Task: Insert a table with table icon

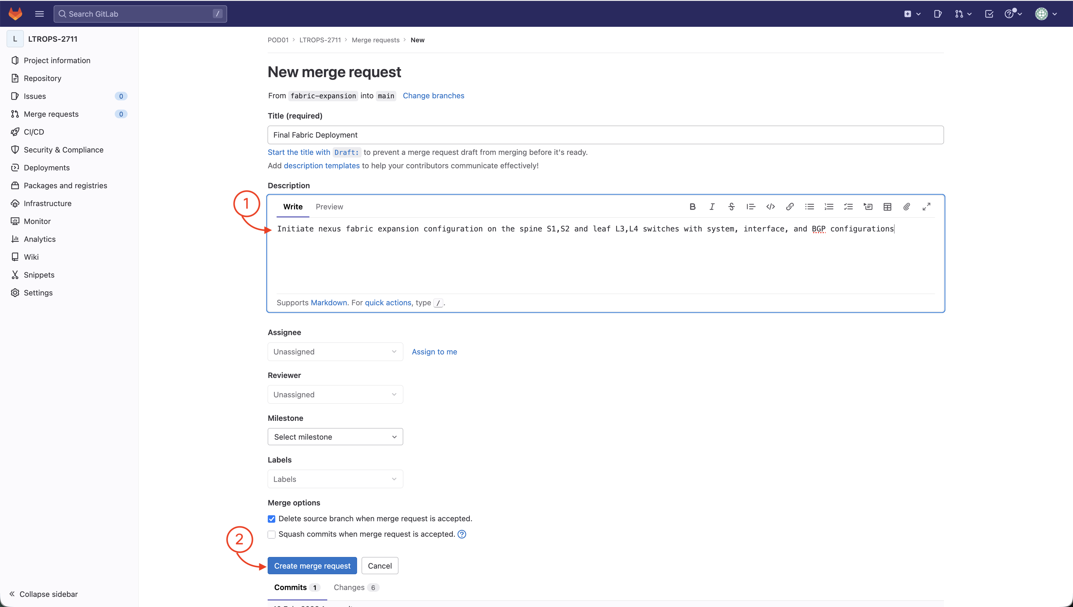Action: pyautogui.click(x=887, y=207)
